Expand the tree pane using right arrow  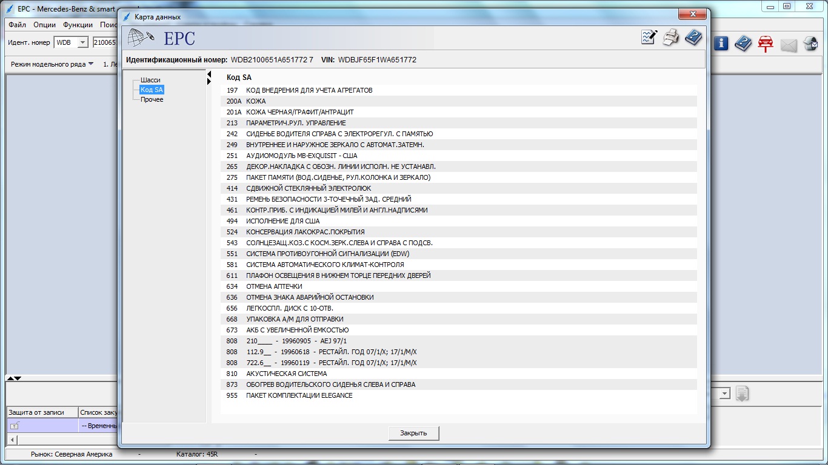(209, 82)
